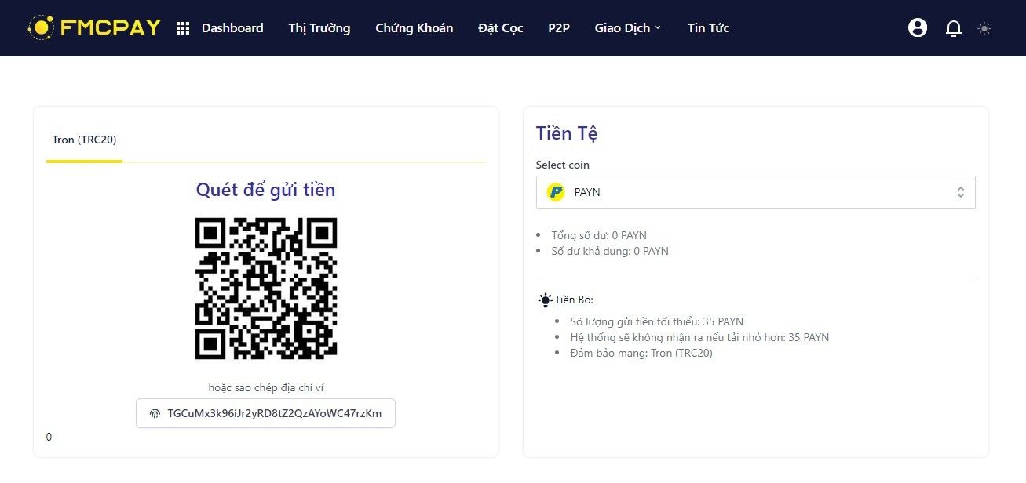
Task: Click the lightbulb tips icon
Action: click(545, 300)
